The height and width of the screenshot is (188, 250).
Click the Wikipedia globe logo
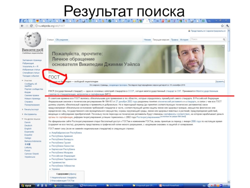point(33,39)
